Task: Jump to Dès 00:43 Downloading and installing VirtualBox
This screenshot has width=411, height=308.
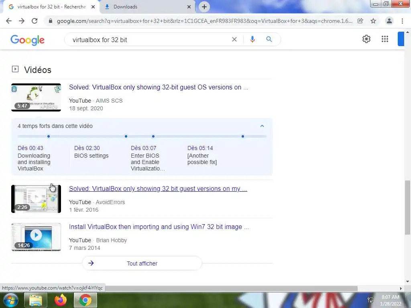Action: (34, 158)
